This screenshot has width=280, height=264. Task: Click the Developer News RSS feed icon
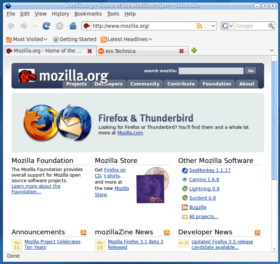[x=257, y=233]
